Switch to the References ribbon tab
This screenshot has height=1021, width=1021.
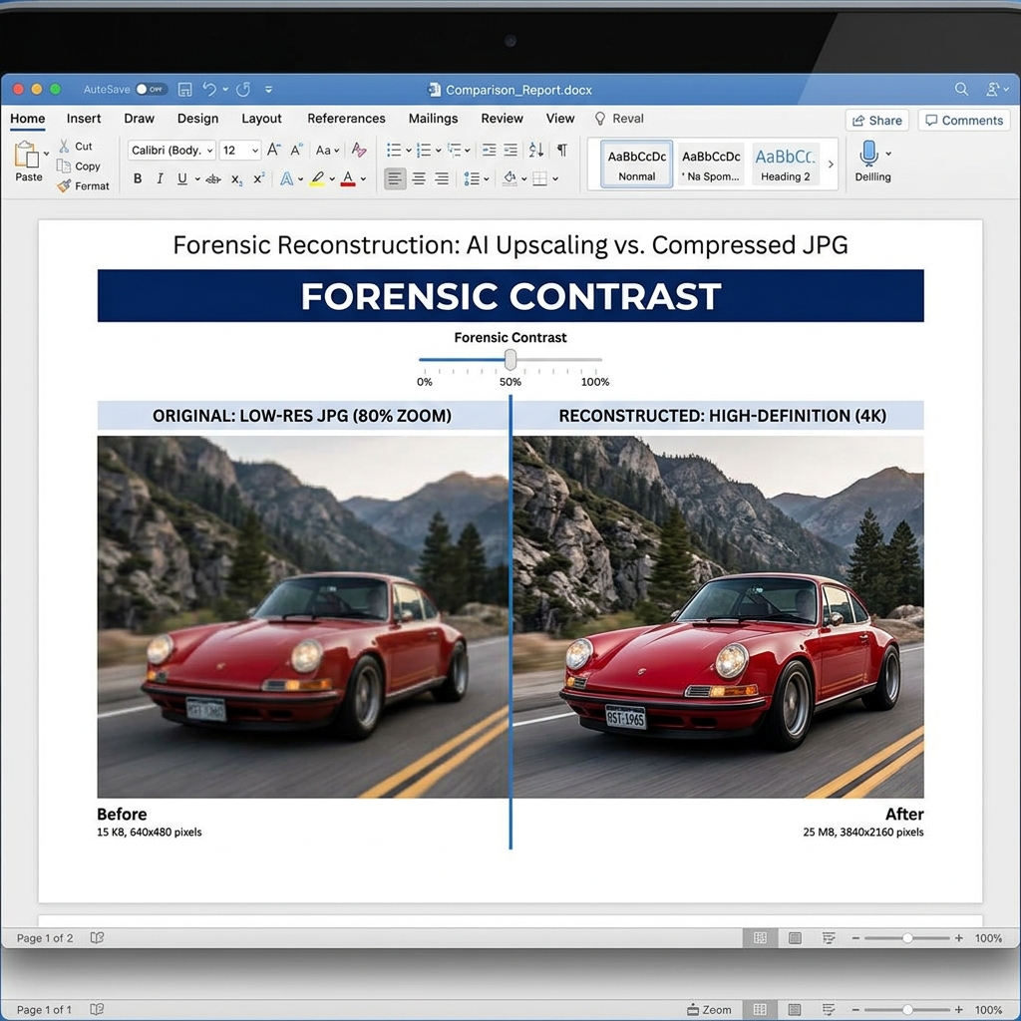coord(346,118)
